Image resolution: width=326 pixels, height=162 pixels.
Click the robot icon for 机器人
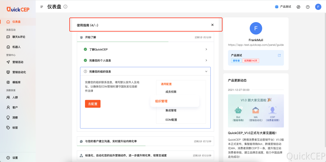pos(8,47)
